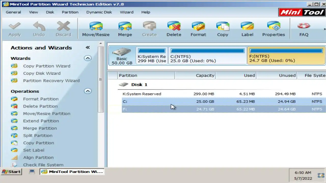Select the K:System Reserved partition row
This screenshot has width=326, height=183.
coord(224,94)
